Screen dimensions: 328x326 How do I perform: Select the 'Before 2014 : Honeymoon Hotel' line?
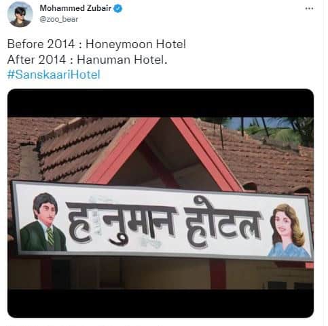tap(96, 44)
